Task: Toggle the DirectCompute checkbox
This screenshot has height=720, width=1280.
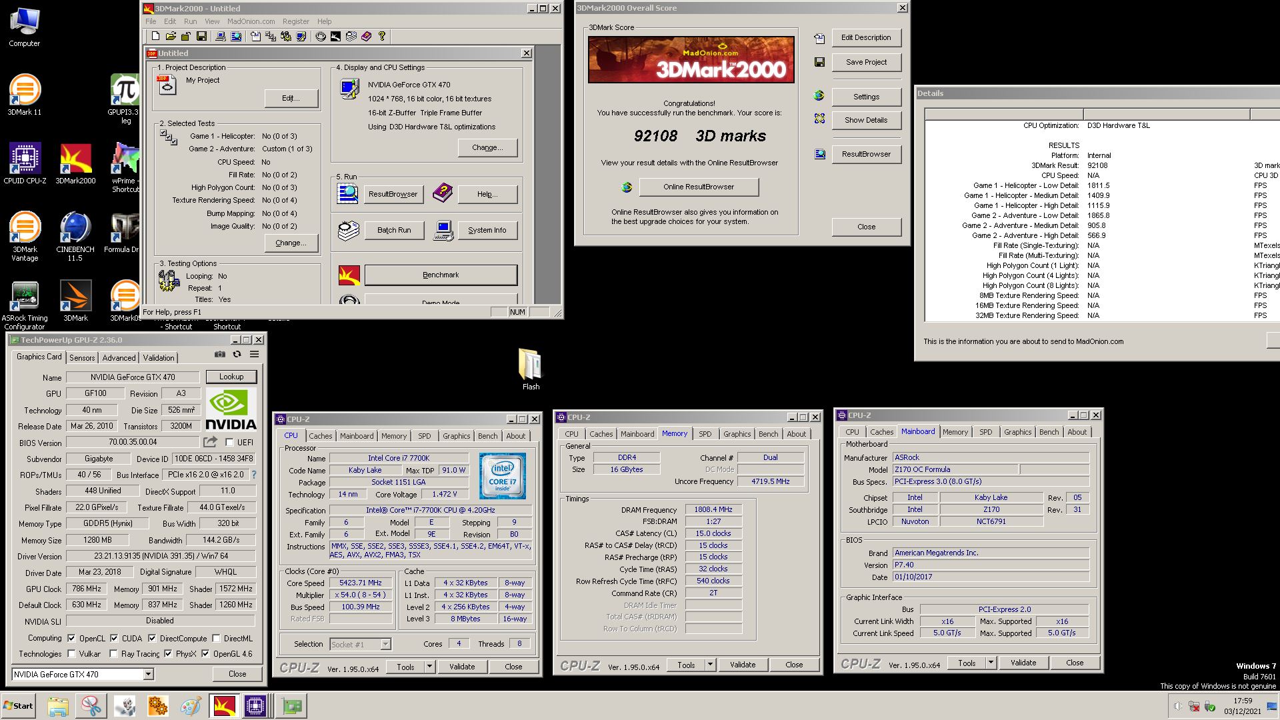Action: 152,638
